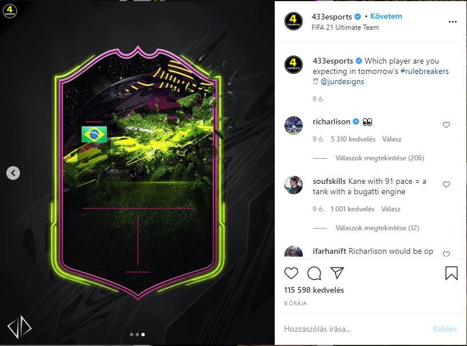Select the first carousel dot

pos(132,335)
